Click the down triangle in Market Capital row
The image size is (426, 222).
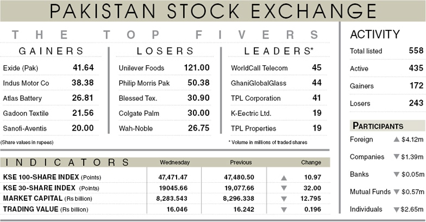click(284, 199)
